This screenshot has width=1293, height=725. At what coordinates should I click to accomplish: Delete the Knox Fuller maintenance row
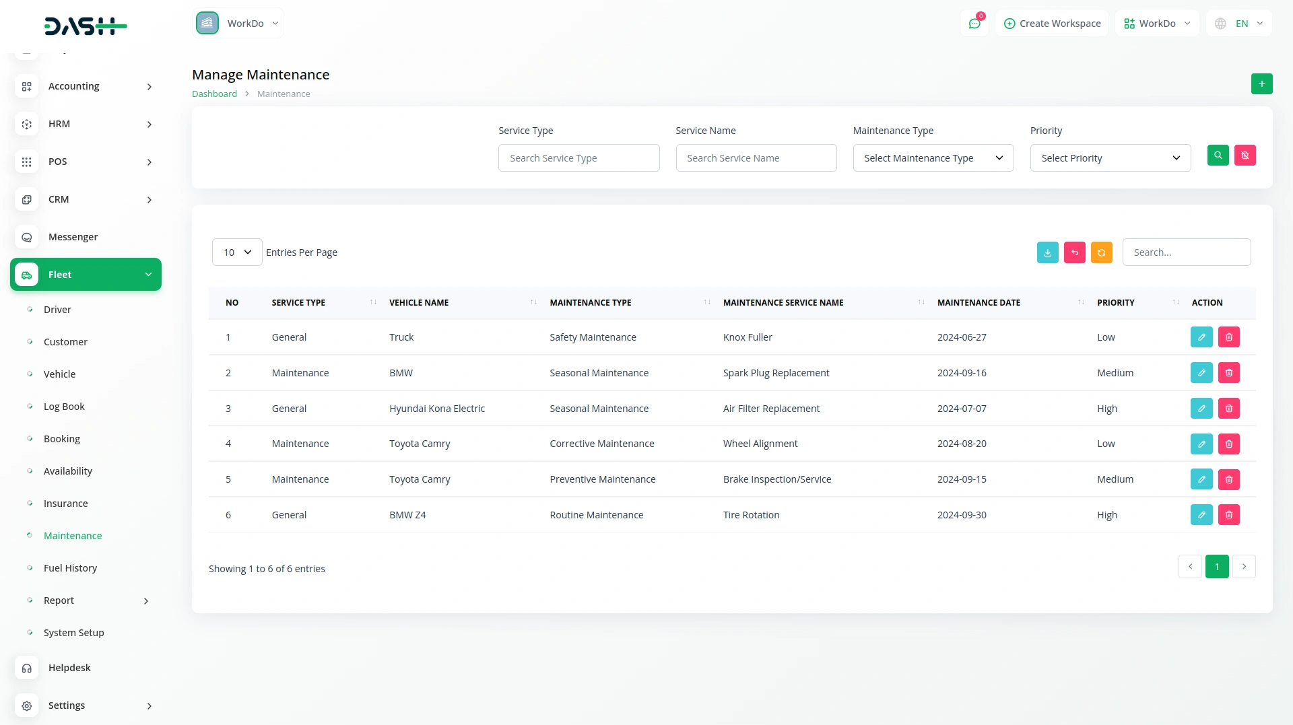point(1228,337)
